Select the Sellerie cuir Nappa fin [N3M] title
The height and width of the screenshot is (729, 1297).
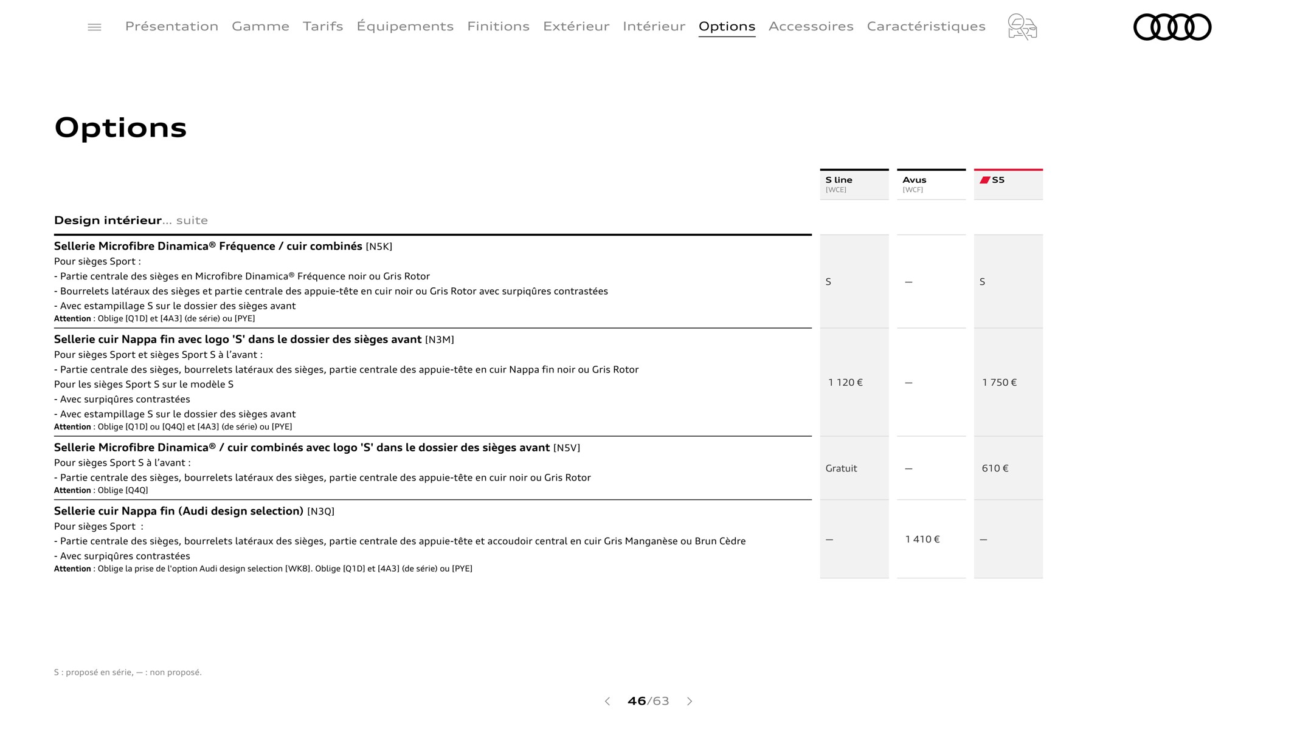(254, 340)
